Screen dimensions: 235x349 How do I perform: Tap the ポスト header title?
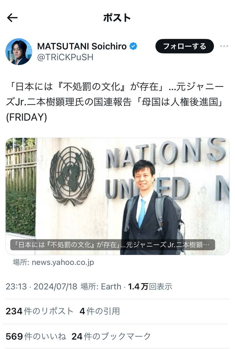coord(117,18)
